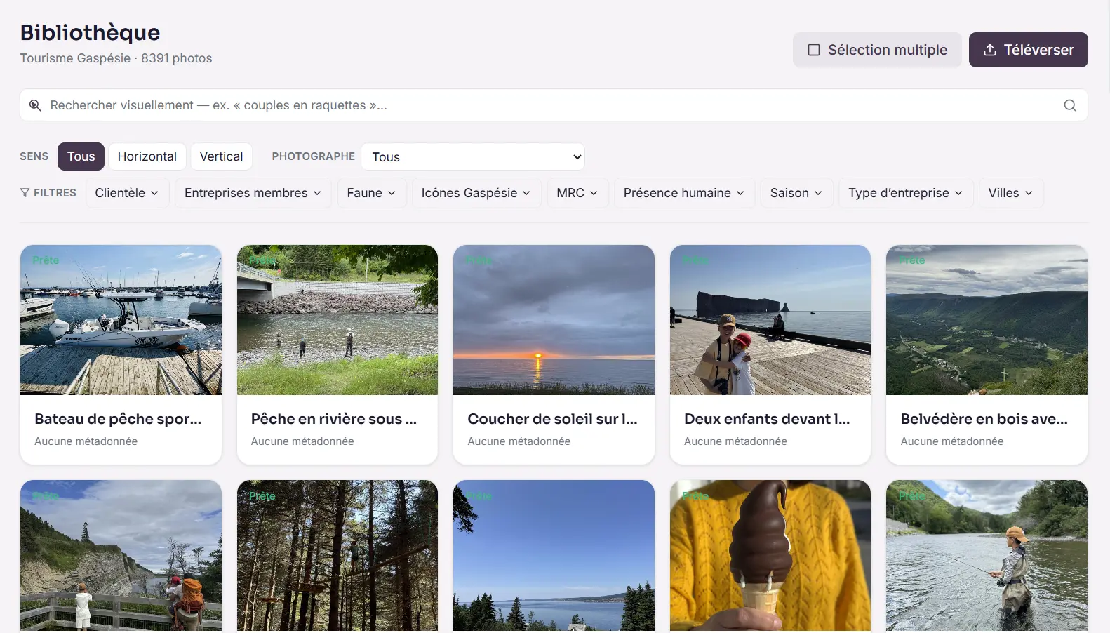
Task: Open the cliff lookout with hikers photo
Action: point(121,555)
